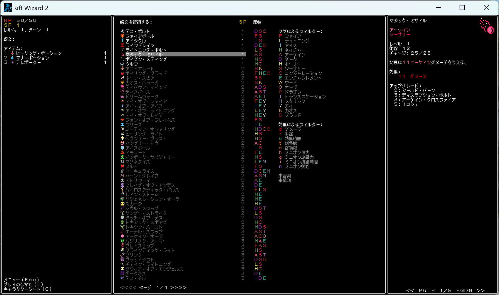
Task: Toggle the ダメージ effect filter
Action: (x=293, y=129)
